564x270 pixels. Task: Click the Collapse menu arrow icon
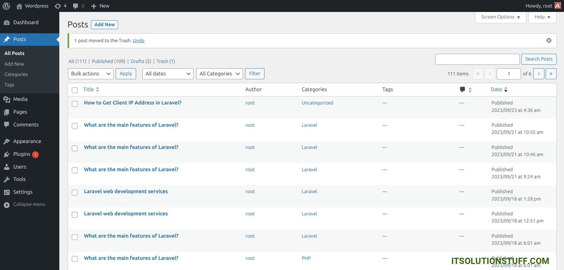7,205
